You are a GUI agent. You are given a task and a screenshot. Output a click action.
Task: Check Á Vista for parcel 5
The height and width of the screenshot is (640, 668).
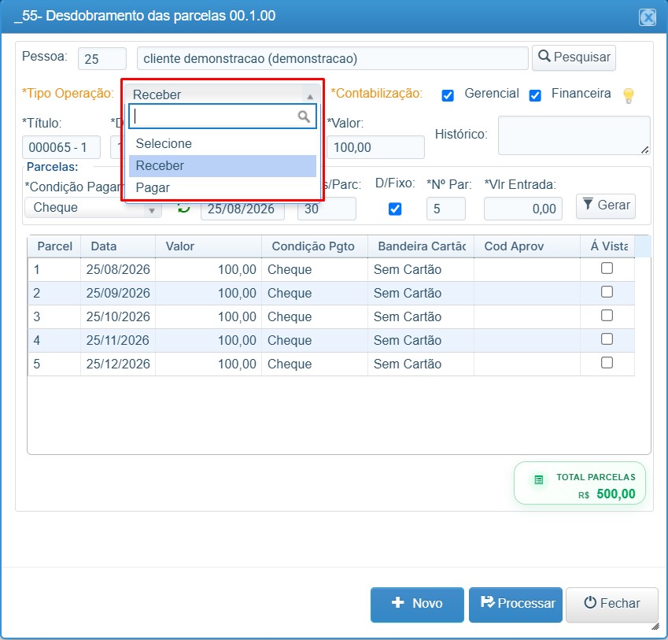[x=607, y=363]
